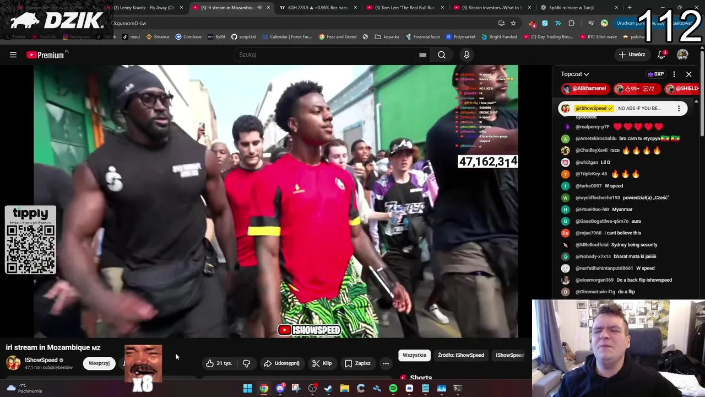The image size is (705, 397).
Task: Open options on pinned IShowSpeed message
Action: (x=679, y=109)
